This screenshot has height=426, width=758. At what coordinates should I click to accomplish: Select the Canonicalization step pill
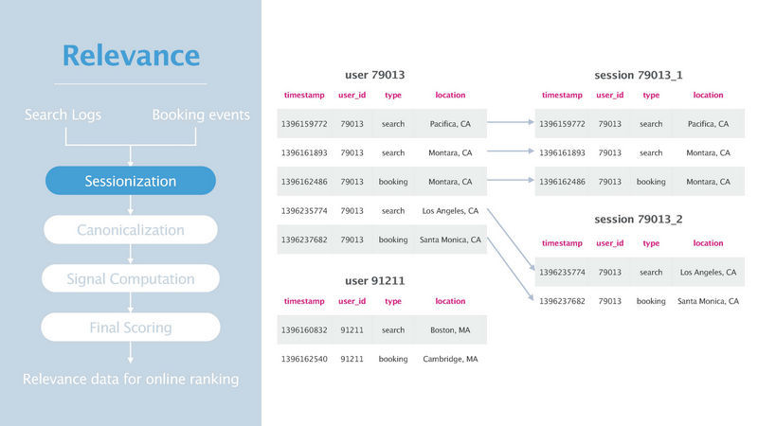pyautogui.click(x=131, y=229)
